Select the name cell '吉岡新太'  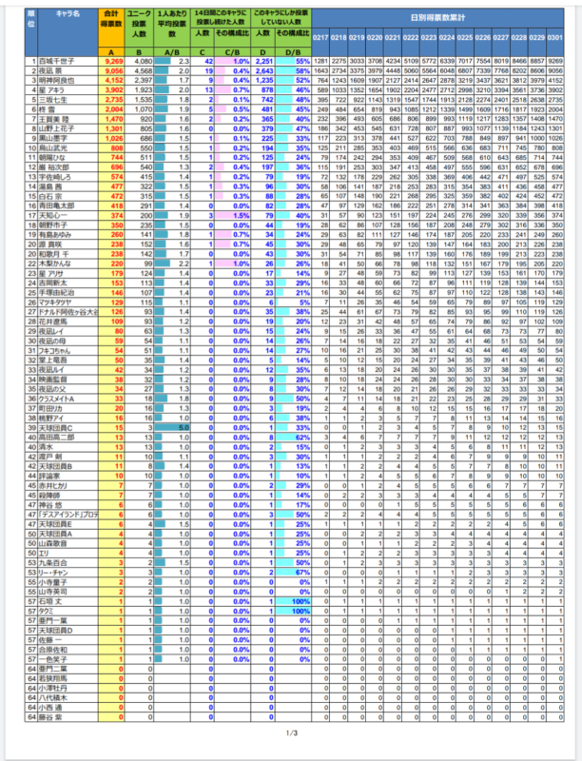tap(68, 283)
